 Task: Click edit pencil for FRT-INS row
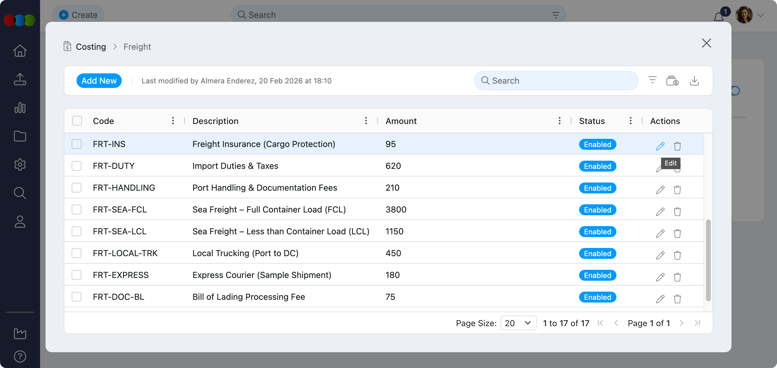(660, 146)
